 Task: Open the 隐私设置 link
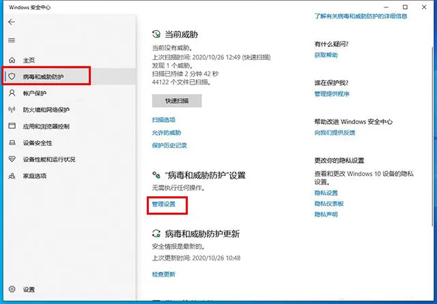pos(326,193)
